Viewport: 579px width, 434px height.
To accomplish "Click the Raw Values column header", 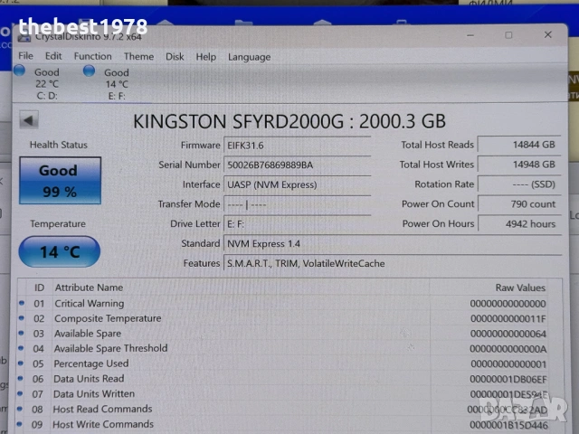I will click(520, 288).
